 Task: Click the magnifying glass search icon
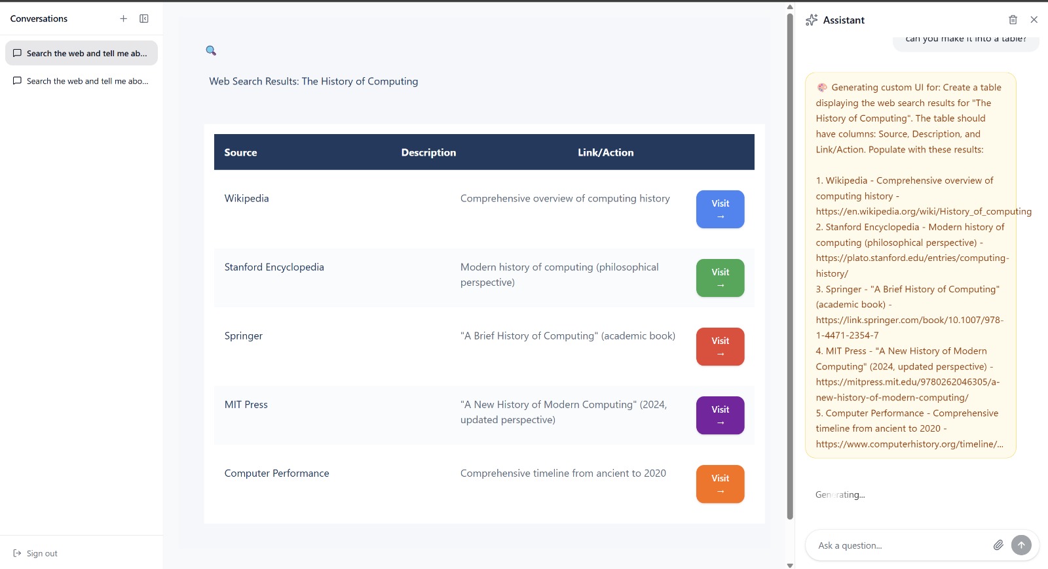pyautogui.click(x=211, y=50)
